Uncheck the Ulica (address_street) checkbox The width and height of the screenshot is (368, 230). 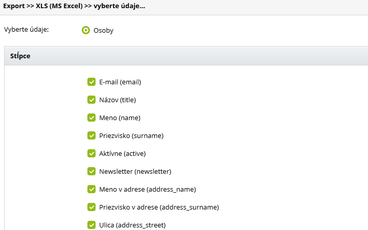(91, 225)
